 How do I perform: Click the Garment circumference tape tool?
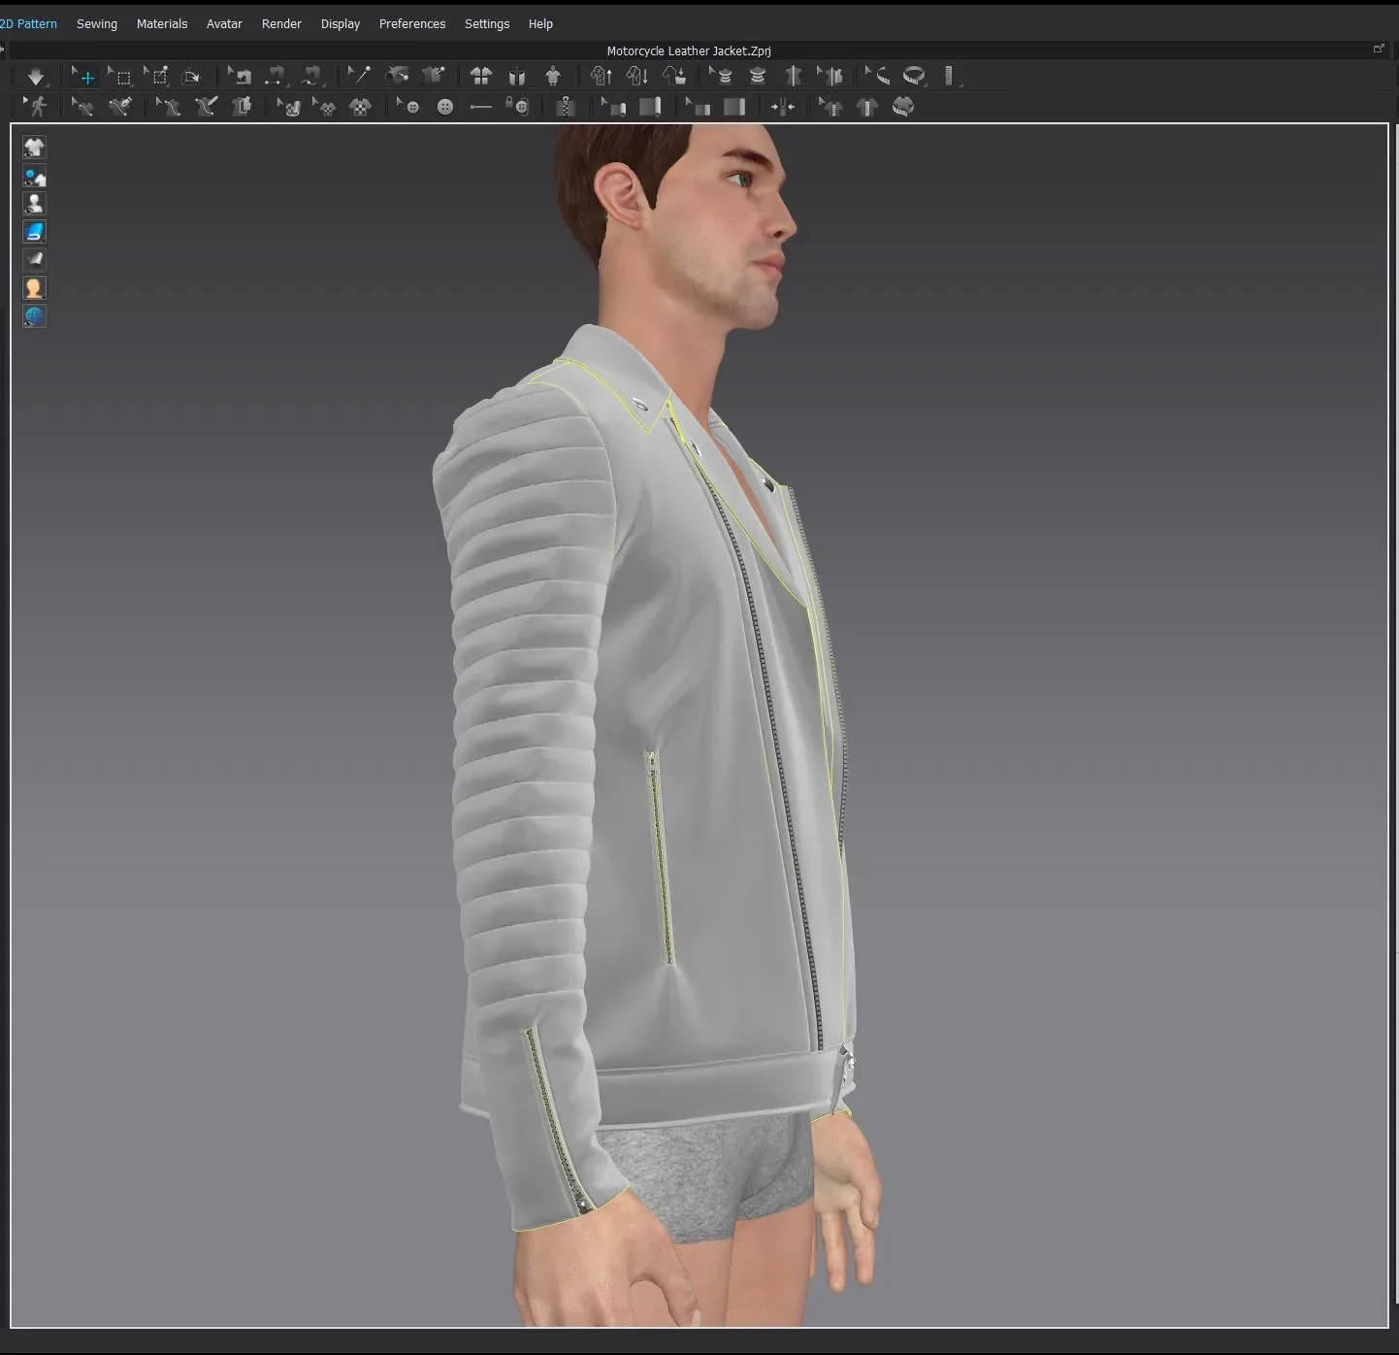click(x=903, y=107)
